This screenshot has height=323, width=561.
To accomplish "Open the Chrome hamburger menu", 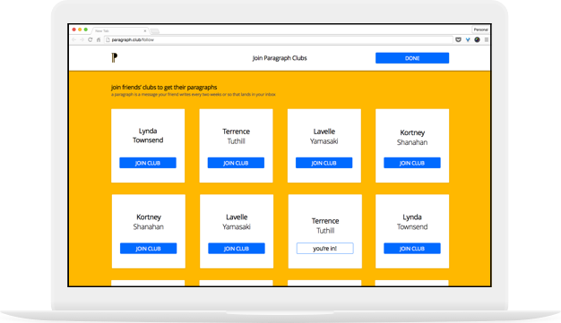I will coord(487,39).
